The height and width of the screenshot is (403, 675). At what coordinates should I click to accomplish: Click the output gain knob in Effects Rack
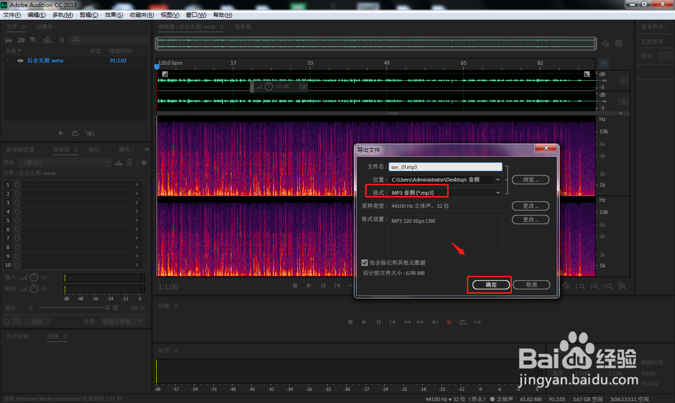tap(34, 289)
